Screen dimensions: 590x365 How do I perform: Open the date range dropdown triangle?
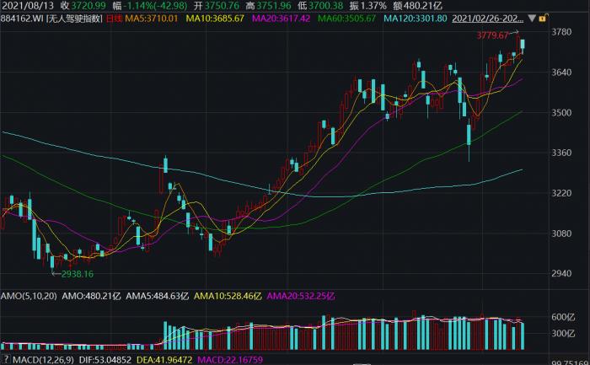point(532,18)
